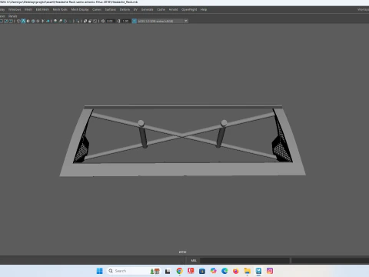
Task: Open the Arnold menu
Action: coord(173,9)
